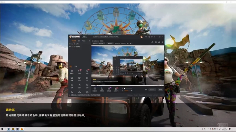The width and height of the screenshot is (236, 132).
Task: Add a full-screen capture source with corner-brackets icon
Action: (87, 86)
